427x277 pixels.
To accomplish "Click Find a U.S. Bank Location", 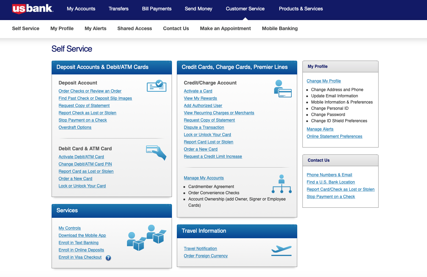I will tap(331, 182).
